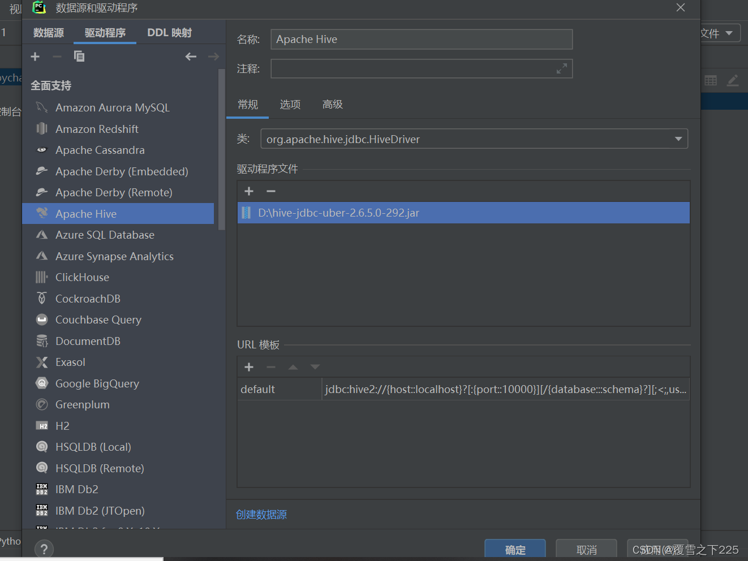Close the 数据源和驱动程序 dialog
This screenshot has width=748, height=561.
(x=681, y=7)
